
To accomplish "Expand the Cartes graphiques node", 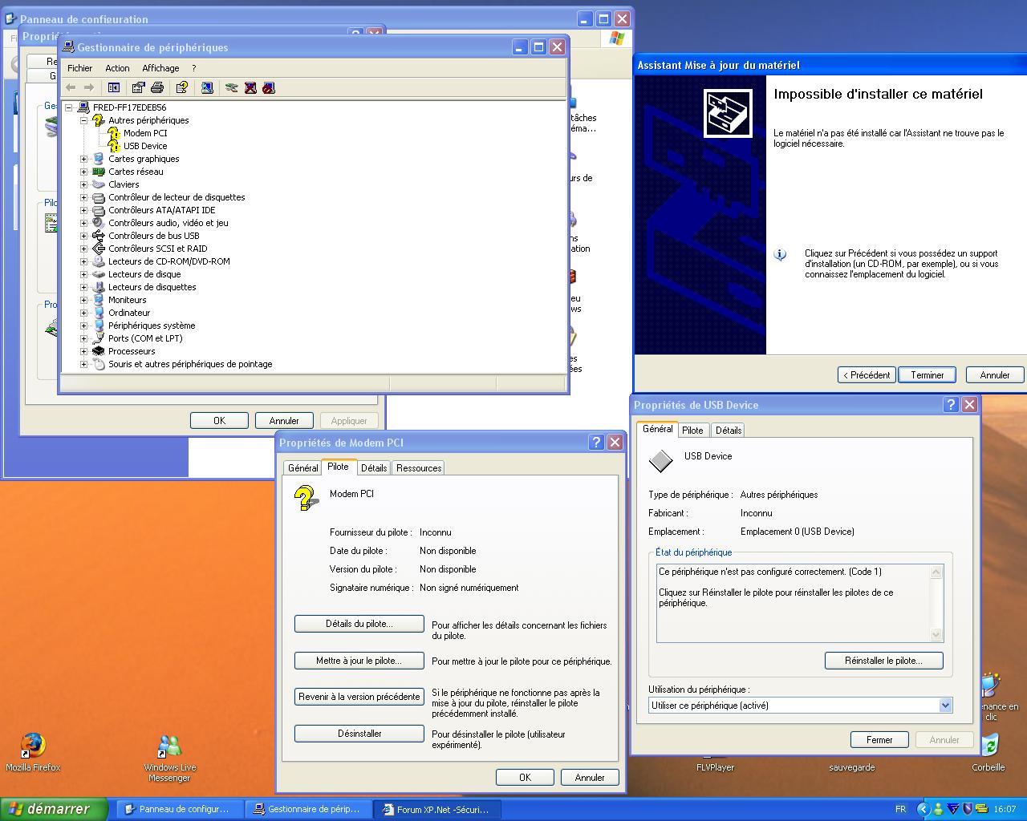I will point(83,159).
